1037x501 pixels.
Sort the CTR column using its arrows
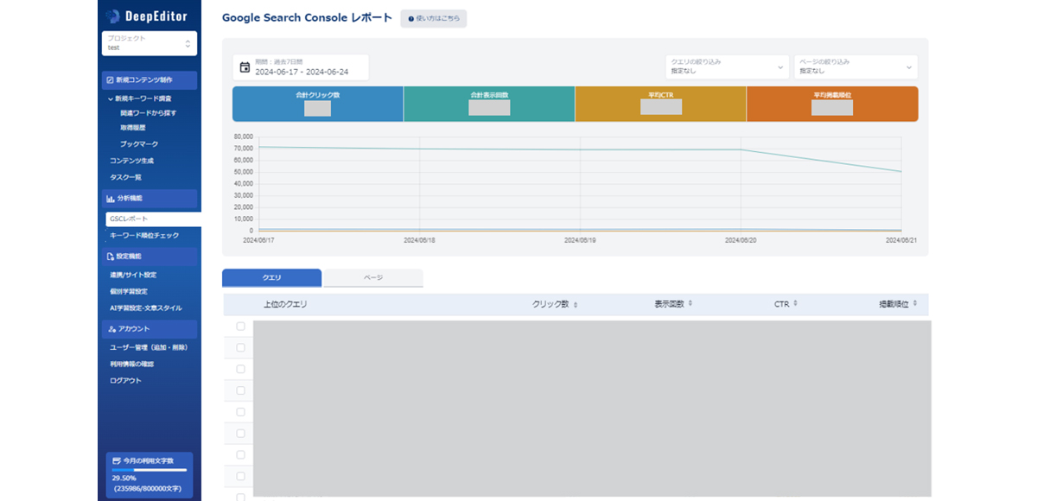pos(795,304)
